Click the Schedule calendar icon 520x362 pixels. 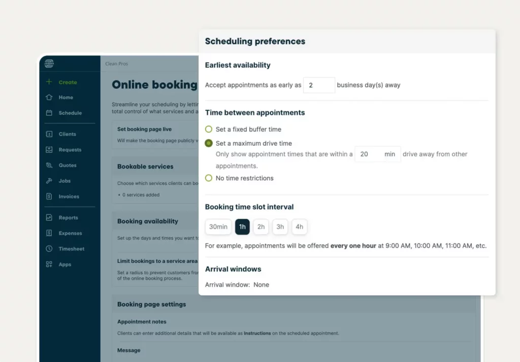pyautogui.click(x=49, y=113)
